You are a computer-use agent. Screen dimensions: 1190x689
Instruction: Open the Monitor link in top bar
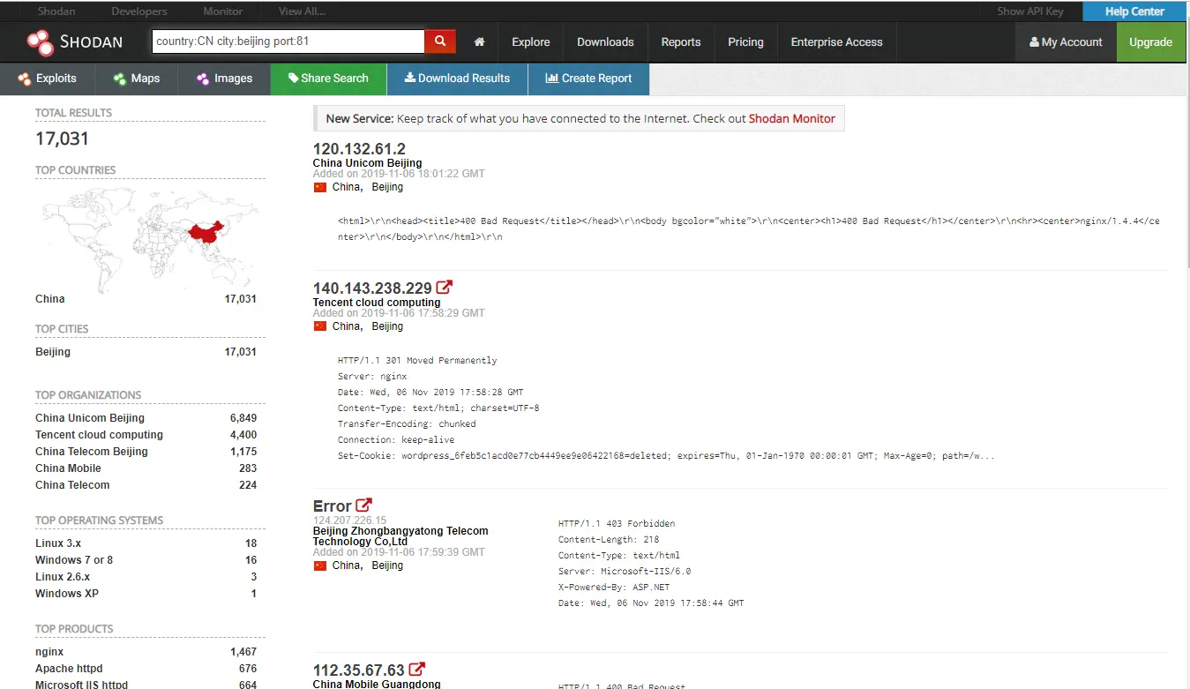(x=223, y=11)
